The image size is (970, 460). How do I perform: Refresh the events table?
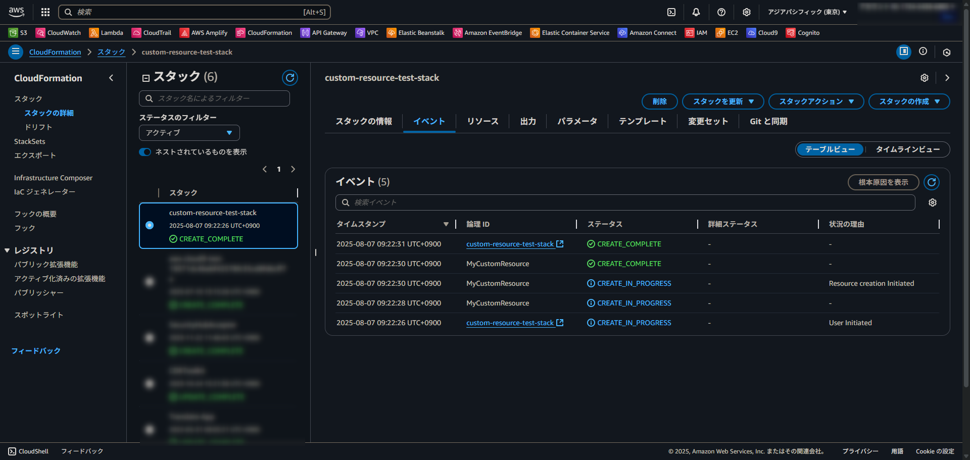pos(932,182)
